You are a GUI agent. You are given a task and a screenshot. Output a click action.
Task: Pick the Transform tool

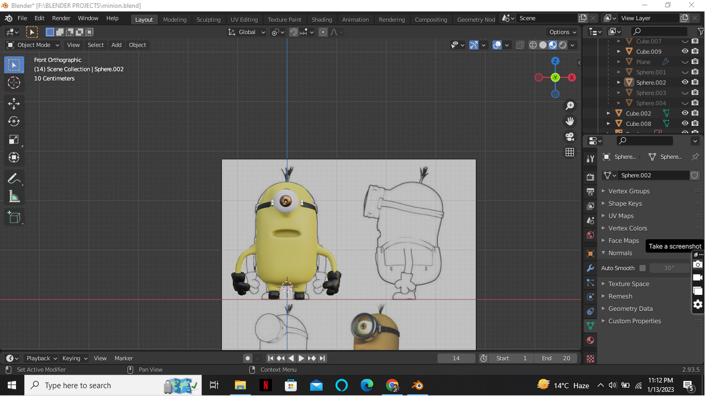click(x=14, y=158)
